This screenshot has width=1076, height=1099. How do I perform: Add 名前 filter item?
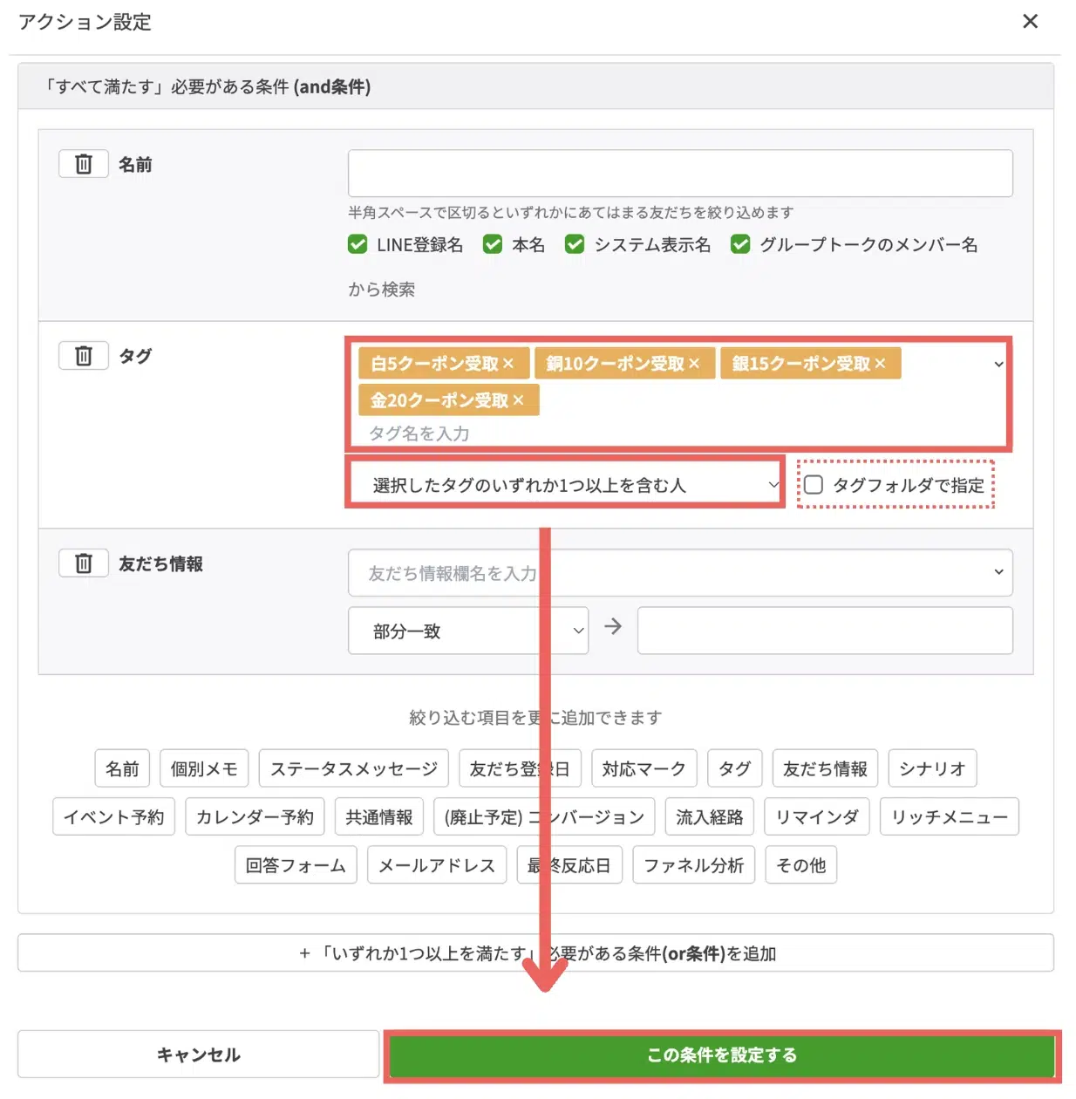click(x=122, y=768)
